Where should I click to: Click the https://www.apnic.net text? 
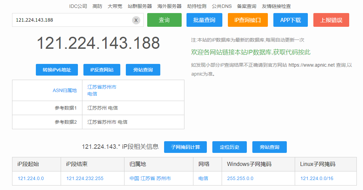point(312,65)
